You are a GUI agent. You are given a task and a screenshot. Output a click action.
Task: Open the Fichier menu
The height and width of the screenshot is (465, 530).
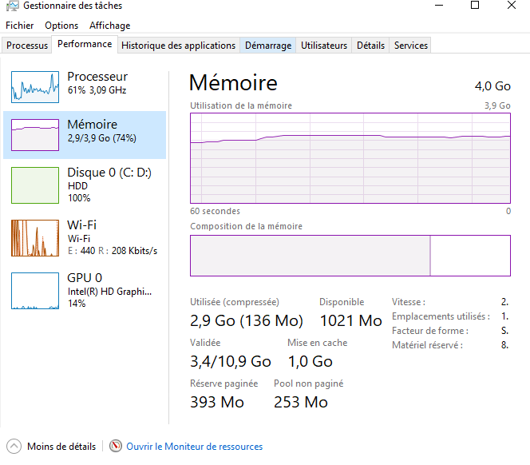pos(20,26)
